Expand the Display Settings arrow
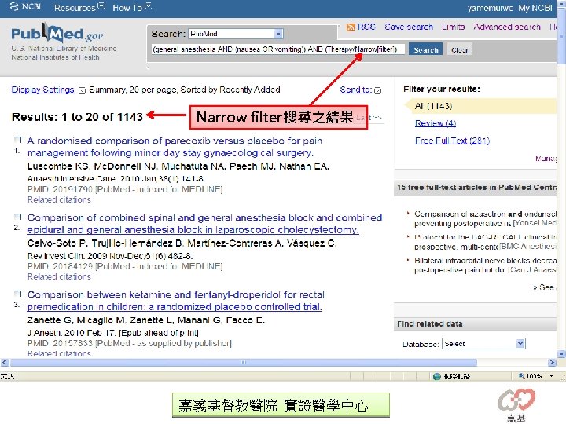This screenshot has width=566, height=424. tap(82, 90)
